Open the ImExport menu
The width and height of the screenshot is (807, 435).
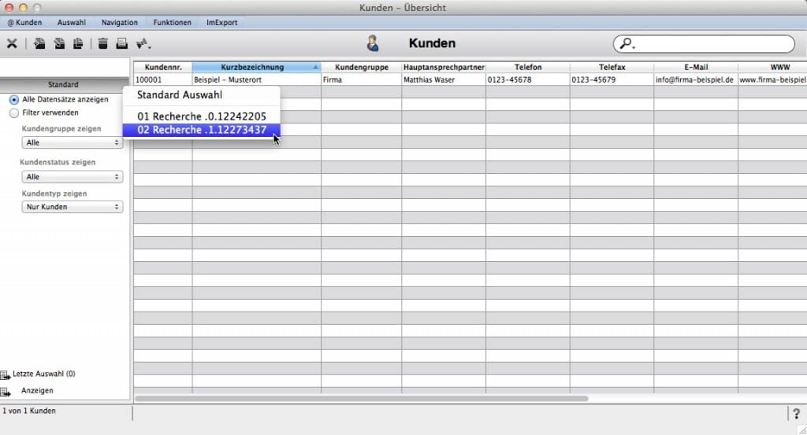221,23
